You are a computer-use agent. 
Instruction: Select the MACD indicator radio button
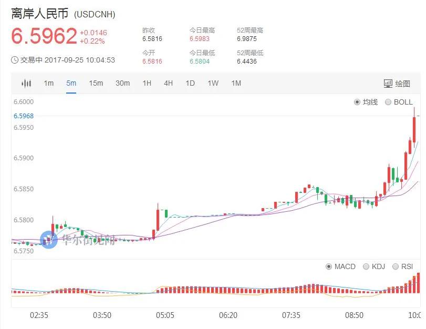[x=329, y=266]
